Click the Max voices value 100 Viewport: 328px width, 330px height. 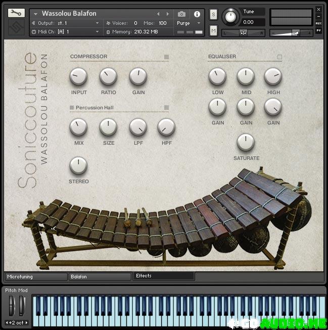pos(162,23)
